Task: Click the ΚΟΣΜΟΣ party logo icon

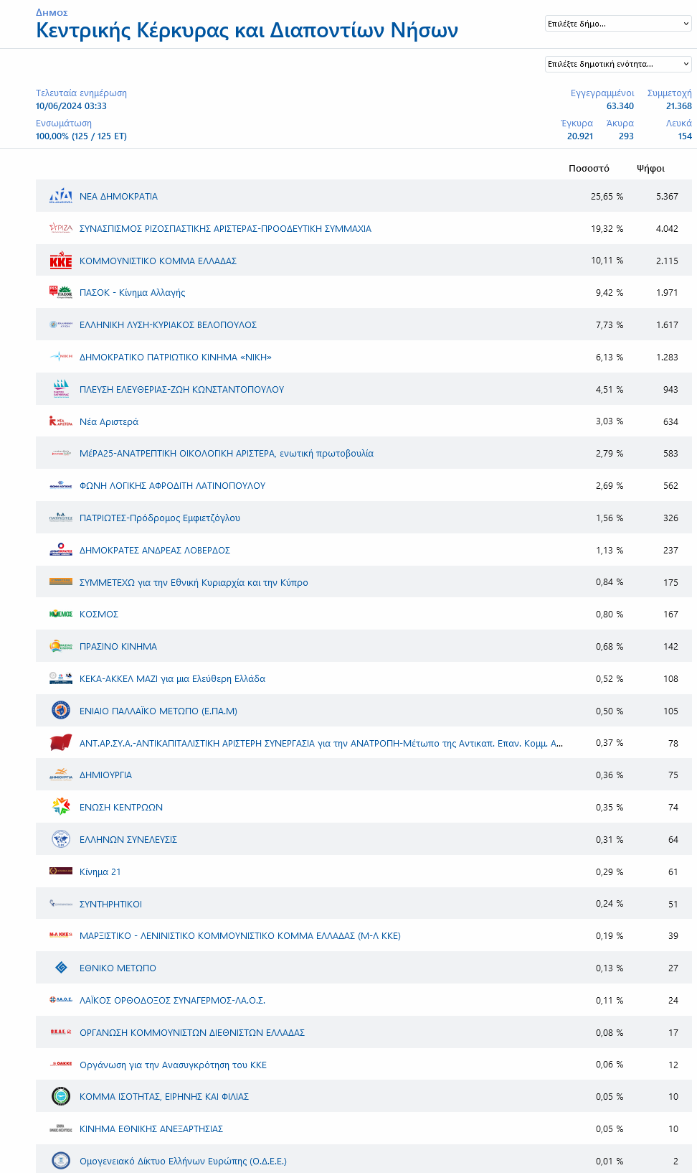Action: [x=61, y=614]
